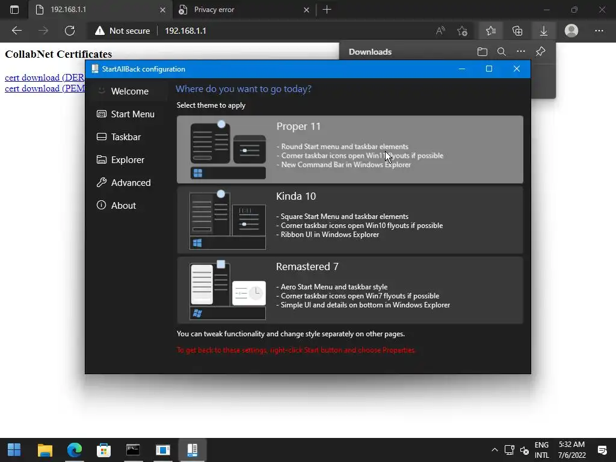This screenshot has width=616, height=462.
Task: Open more options in Downloads panel
Action: click(521, 52)
